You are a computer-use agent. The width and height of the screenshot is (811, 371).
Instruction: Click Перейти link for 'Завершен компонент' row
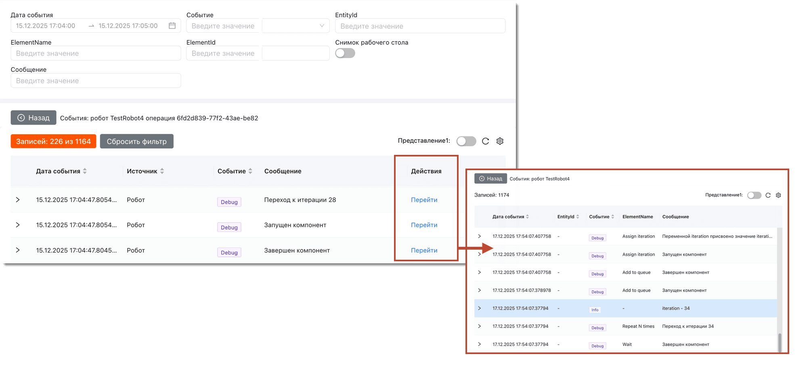[424, 250]
